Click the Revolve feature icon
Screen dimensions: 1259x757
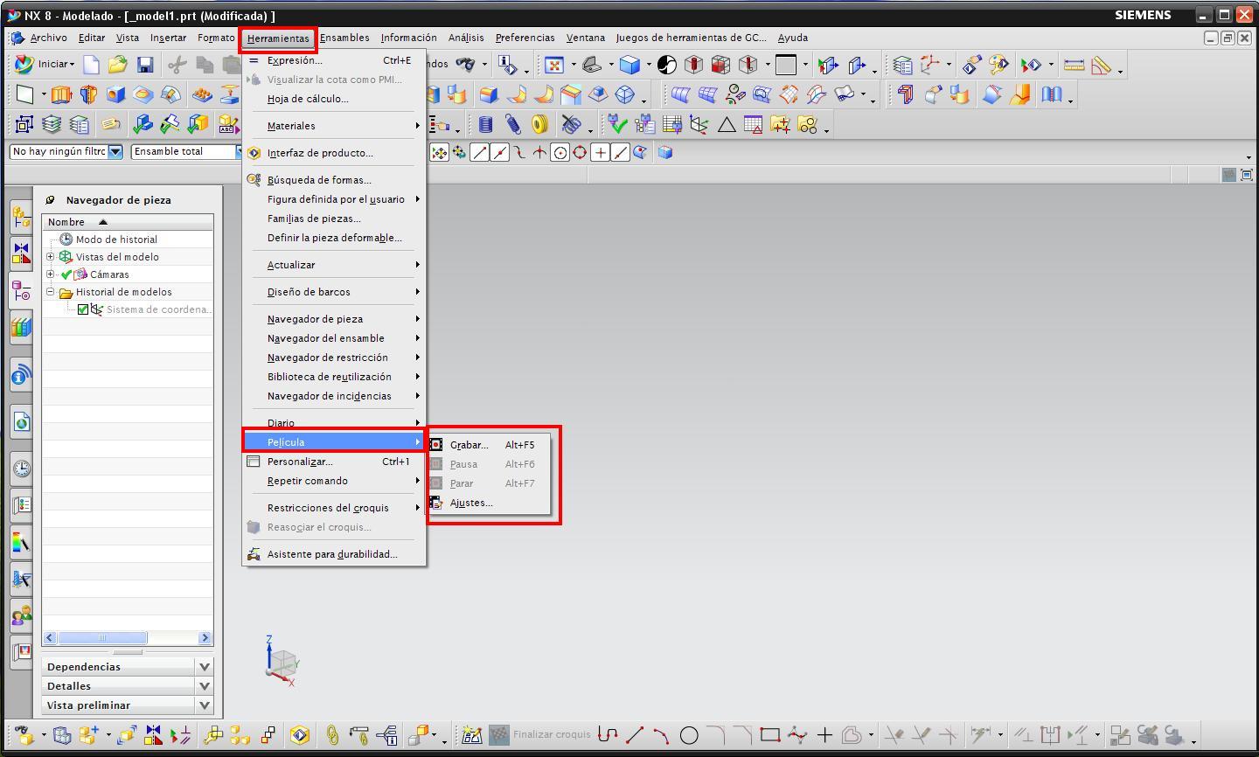tap(87, 94)
